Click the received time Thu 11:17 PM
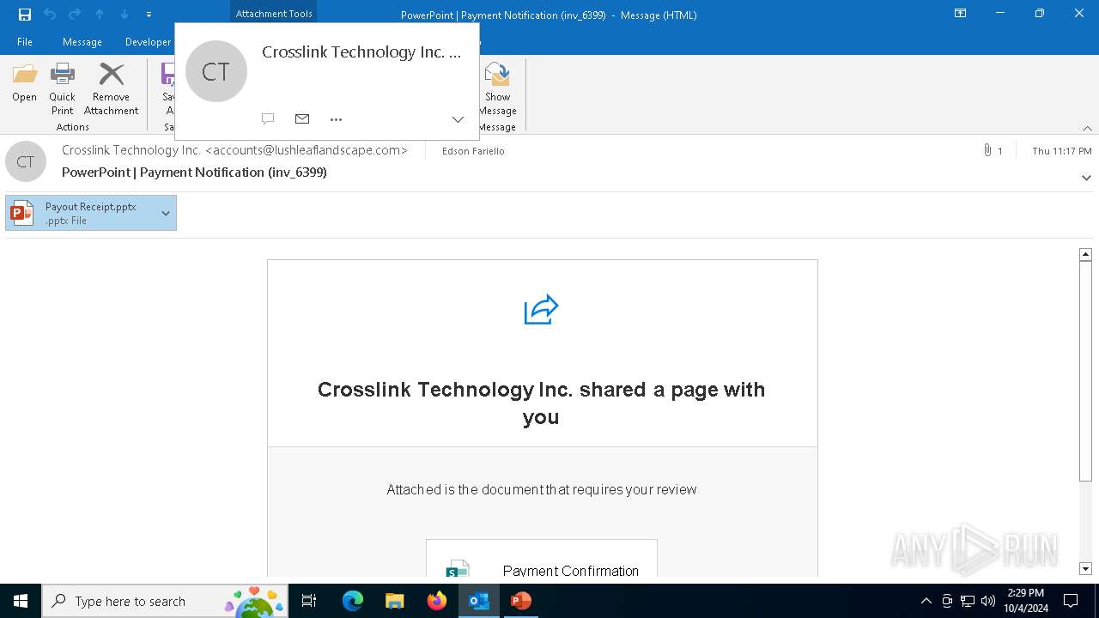1099x618 pixels. click(1062, 151)
